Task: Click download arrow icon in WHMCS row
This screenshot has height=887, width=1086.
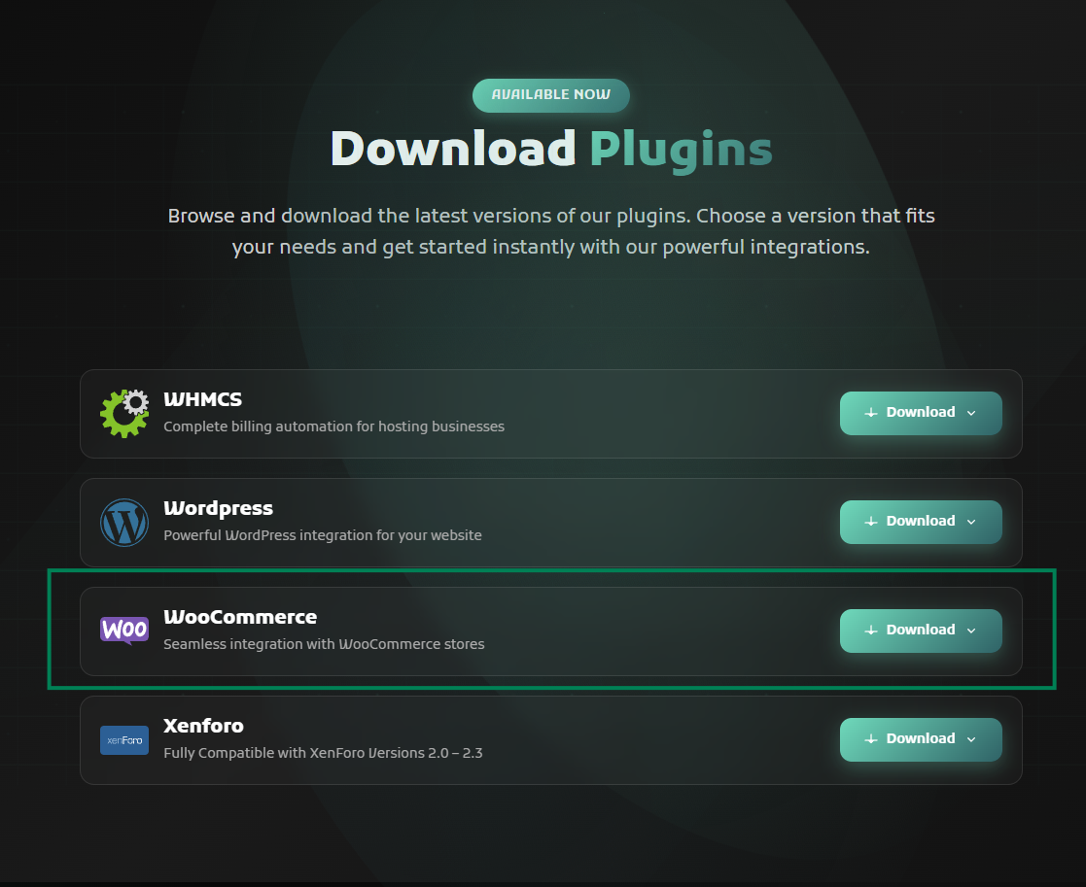Action: click(x=871, y=413)
